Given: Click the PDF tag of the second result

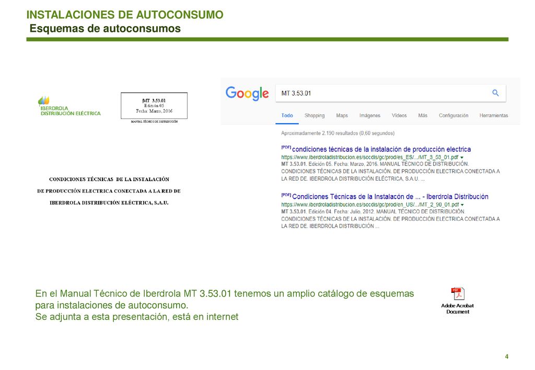Looking at the screenshot, I should 286,195.
